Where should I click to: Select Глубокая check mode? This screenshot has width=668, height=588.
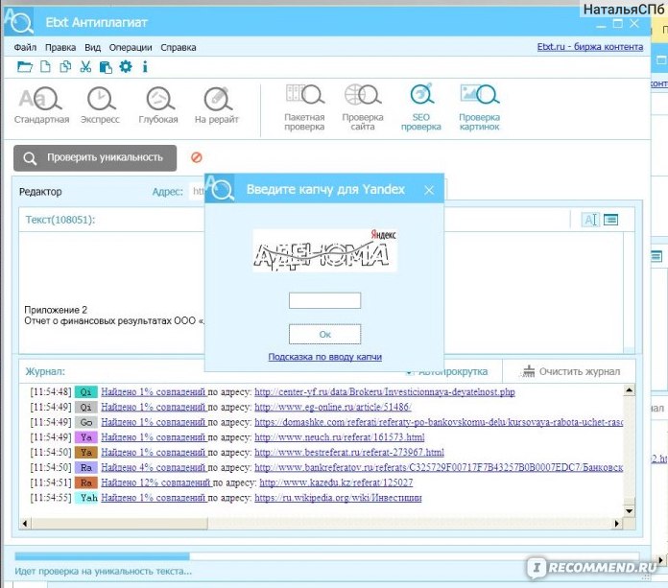coord(158,106)
